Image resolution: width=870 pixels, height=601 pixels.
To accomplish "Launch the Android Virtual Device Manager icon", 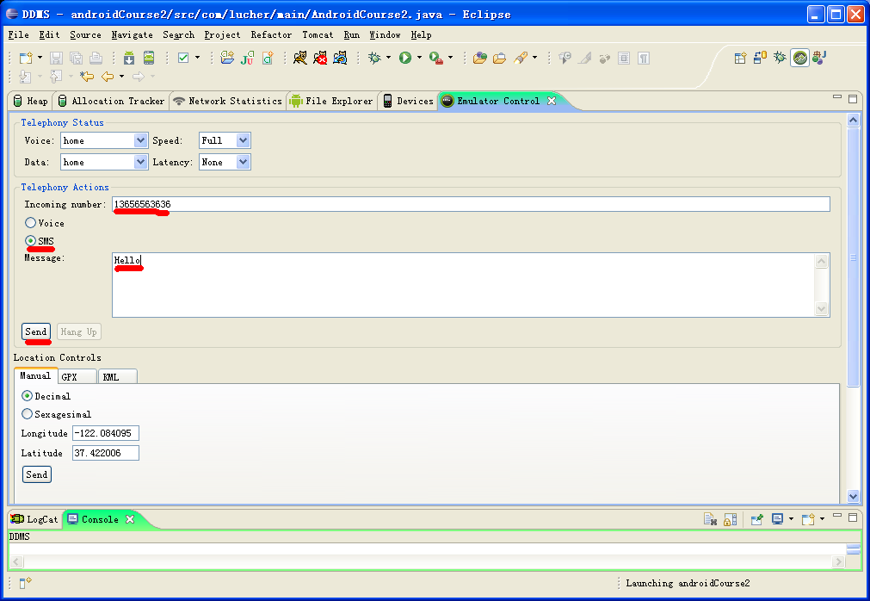I will point(149,58).
